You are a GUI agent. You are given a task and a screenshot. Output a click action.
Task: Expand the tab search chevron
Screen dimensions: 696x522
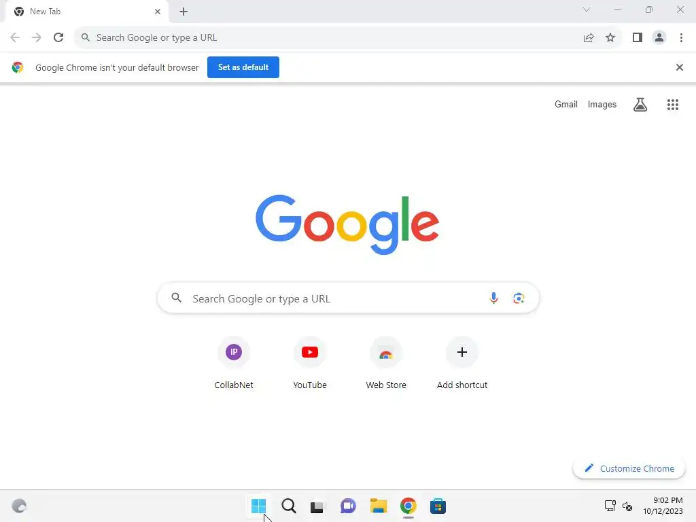pos(587,10)
